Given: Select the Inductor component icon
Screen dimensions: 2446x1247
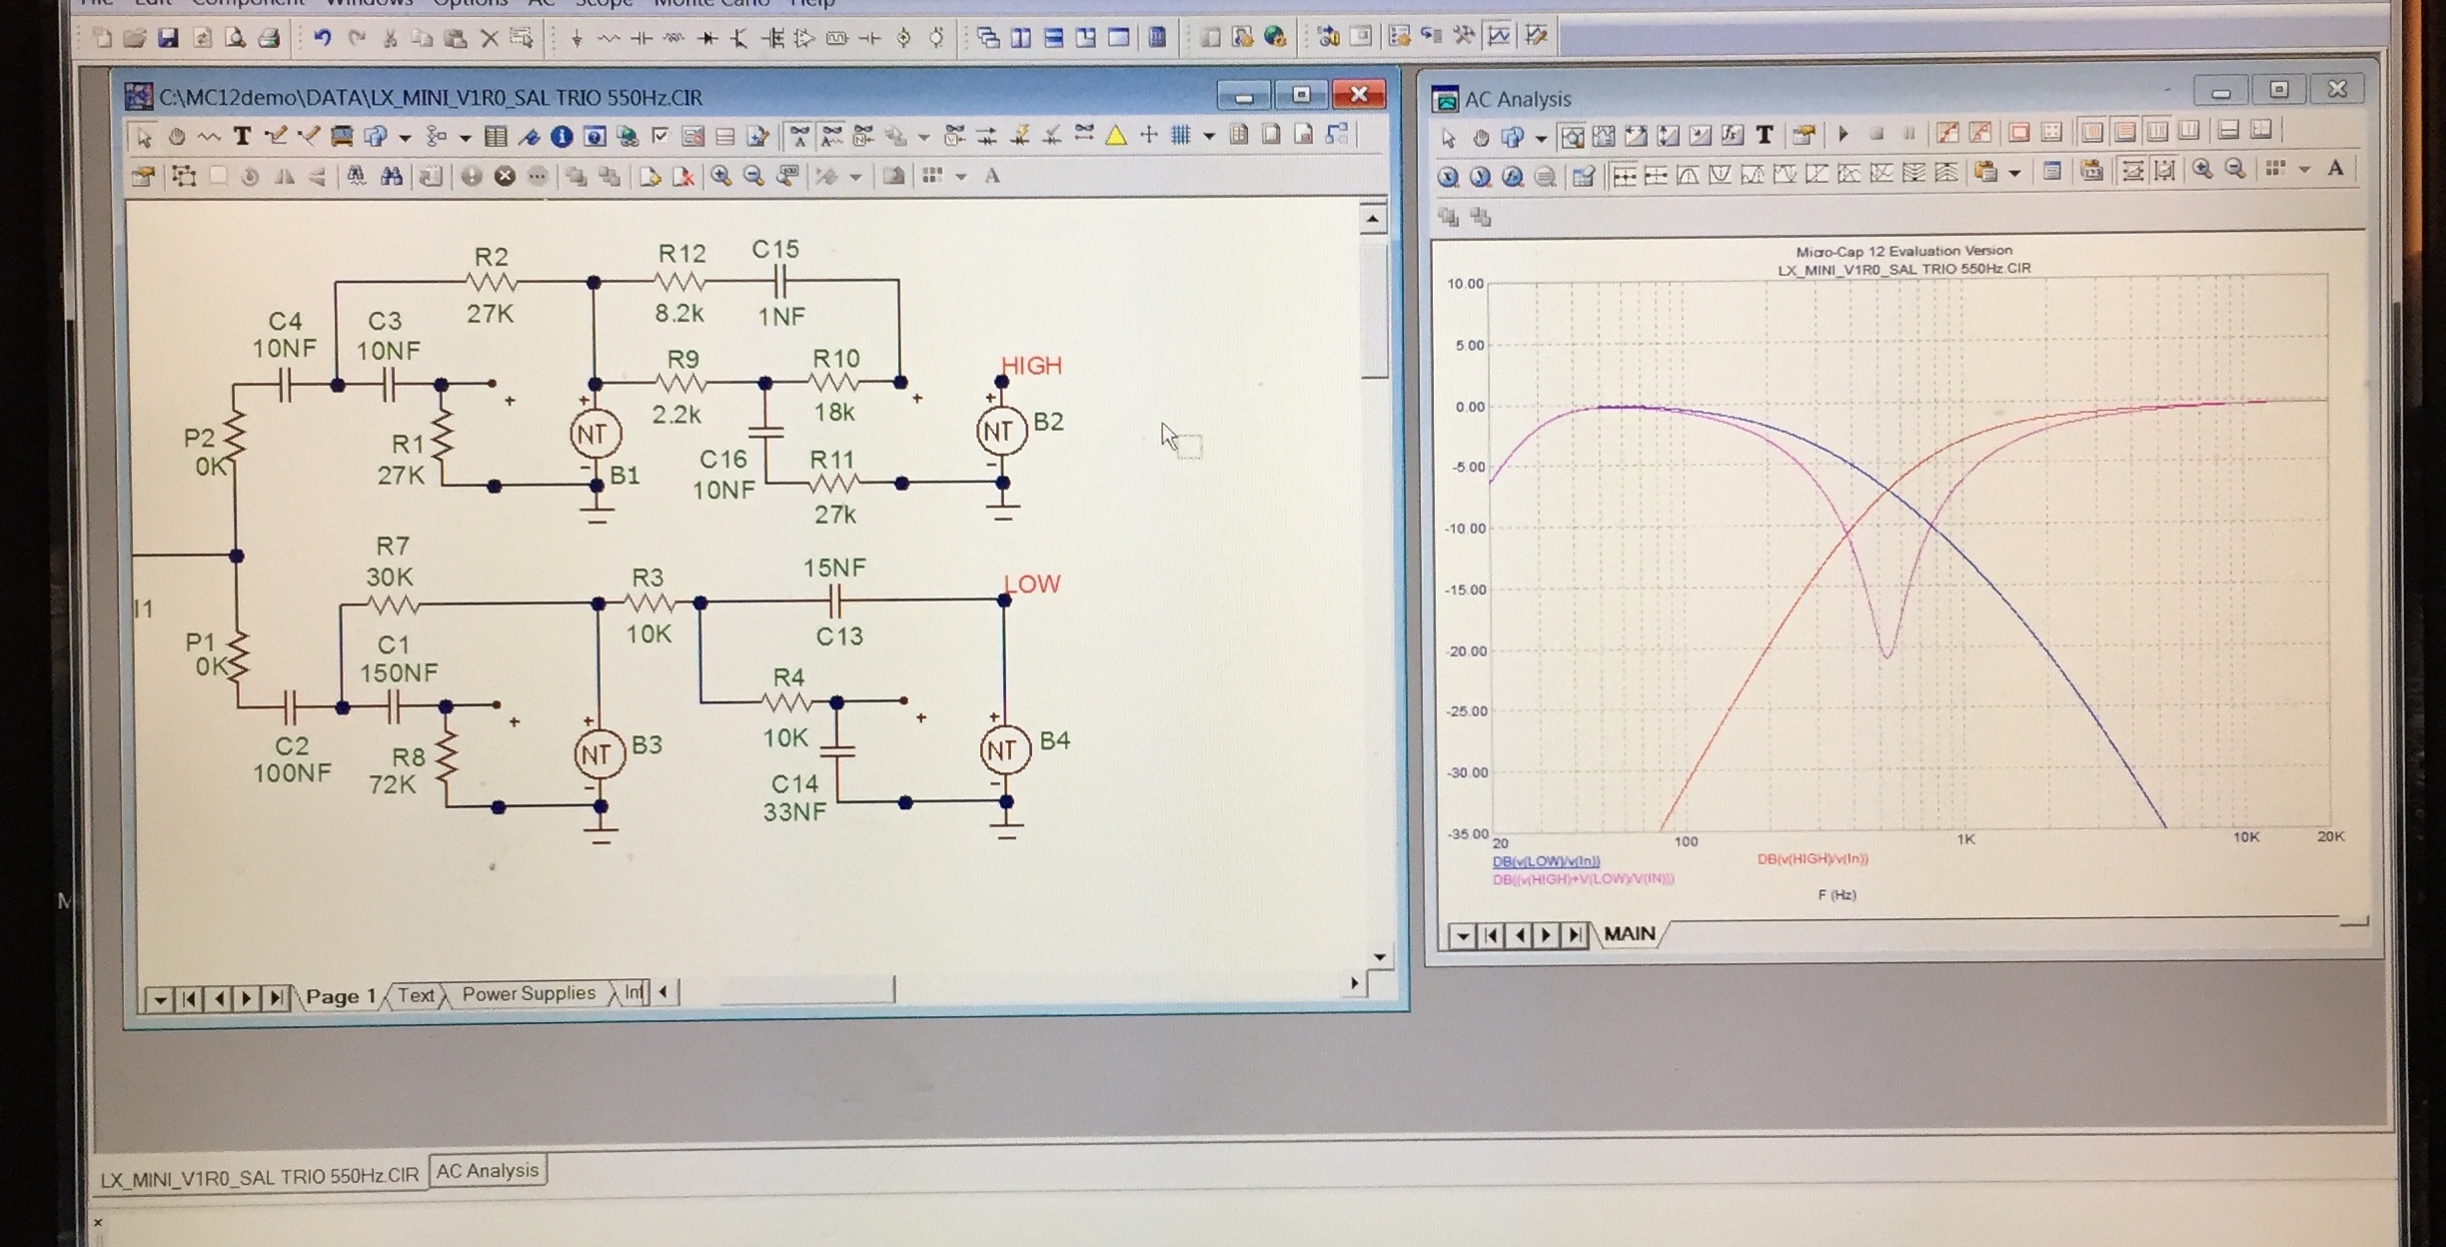Looking at the screenshot, I should tap(673, 38).
